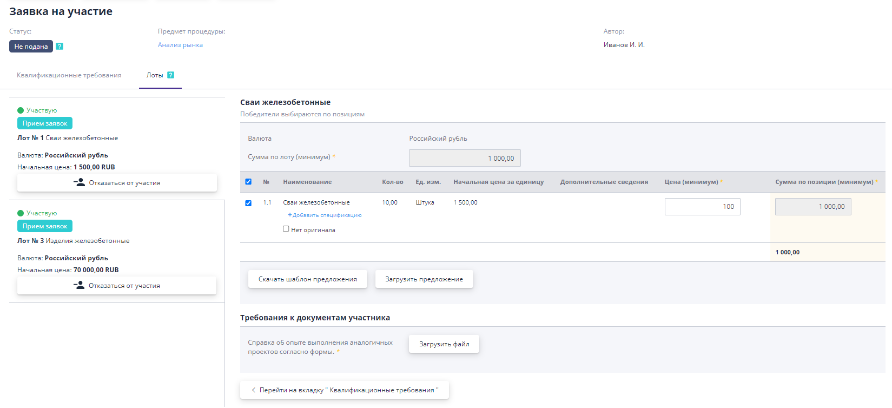This screenshot has height=408, width=892.
Task: Click 'Отказаться от участия' for Lot 3
Action: tap(117, 286)
